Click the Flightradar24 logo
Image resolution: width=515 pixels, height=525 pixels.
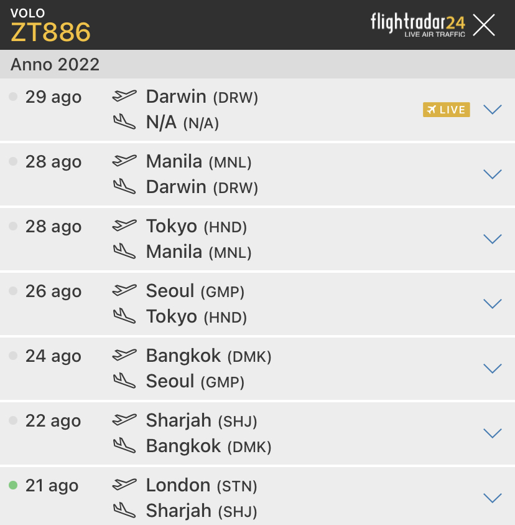417,24
